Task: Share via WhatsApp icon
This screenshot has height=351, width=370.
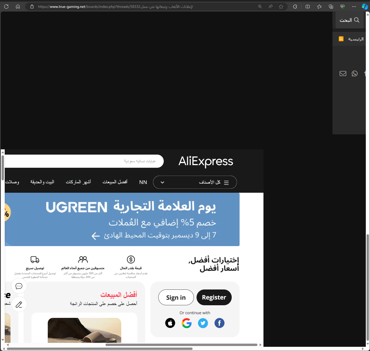Action: [x=355, y=73]
